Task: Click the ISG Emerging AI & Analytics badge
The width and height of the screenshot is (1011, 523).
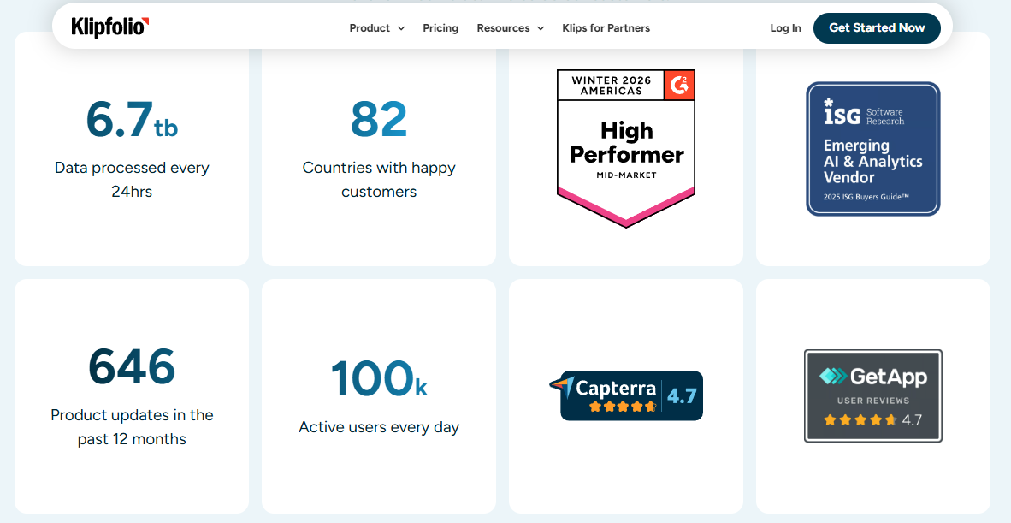Action: coord(873,149)
